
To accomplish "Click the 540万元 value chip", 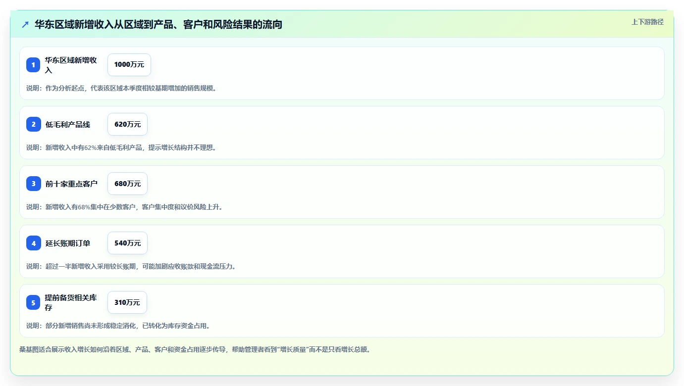I will 127,243.
